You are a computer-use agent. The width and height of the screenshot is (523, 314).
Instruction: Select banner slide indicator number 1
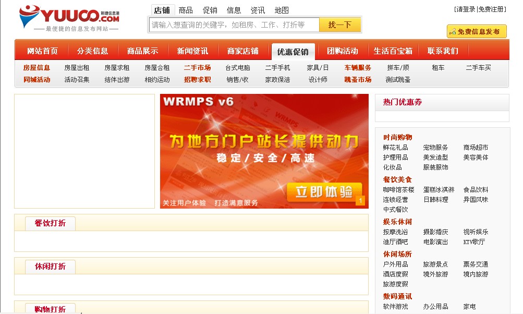[x=360, y=201]
